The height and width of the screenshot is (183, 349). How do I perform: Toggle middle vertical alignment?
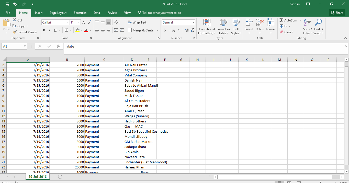(x=103, y=22)
